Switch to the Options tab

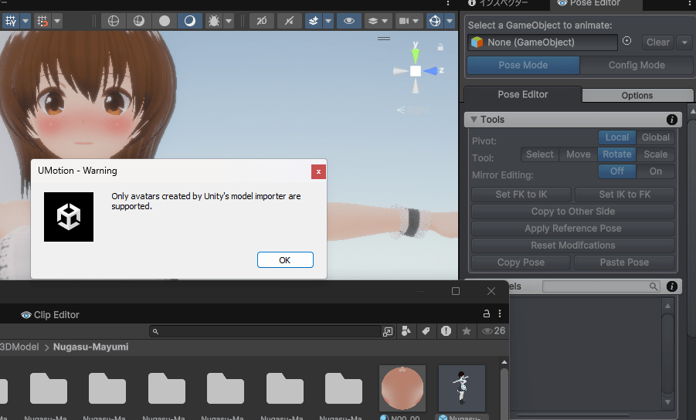[637, 96]
